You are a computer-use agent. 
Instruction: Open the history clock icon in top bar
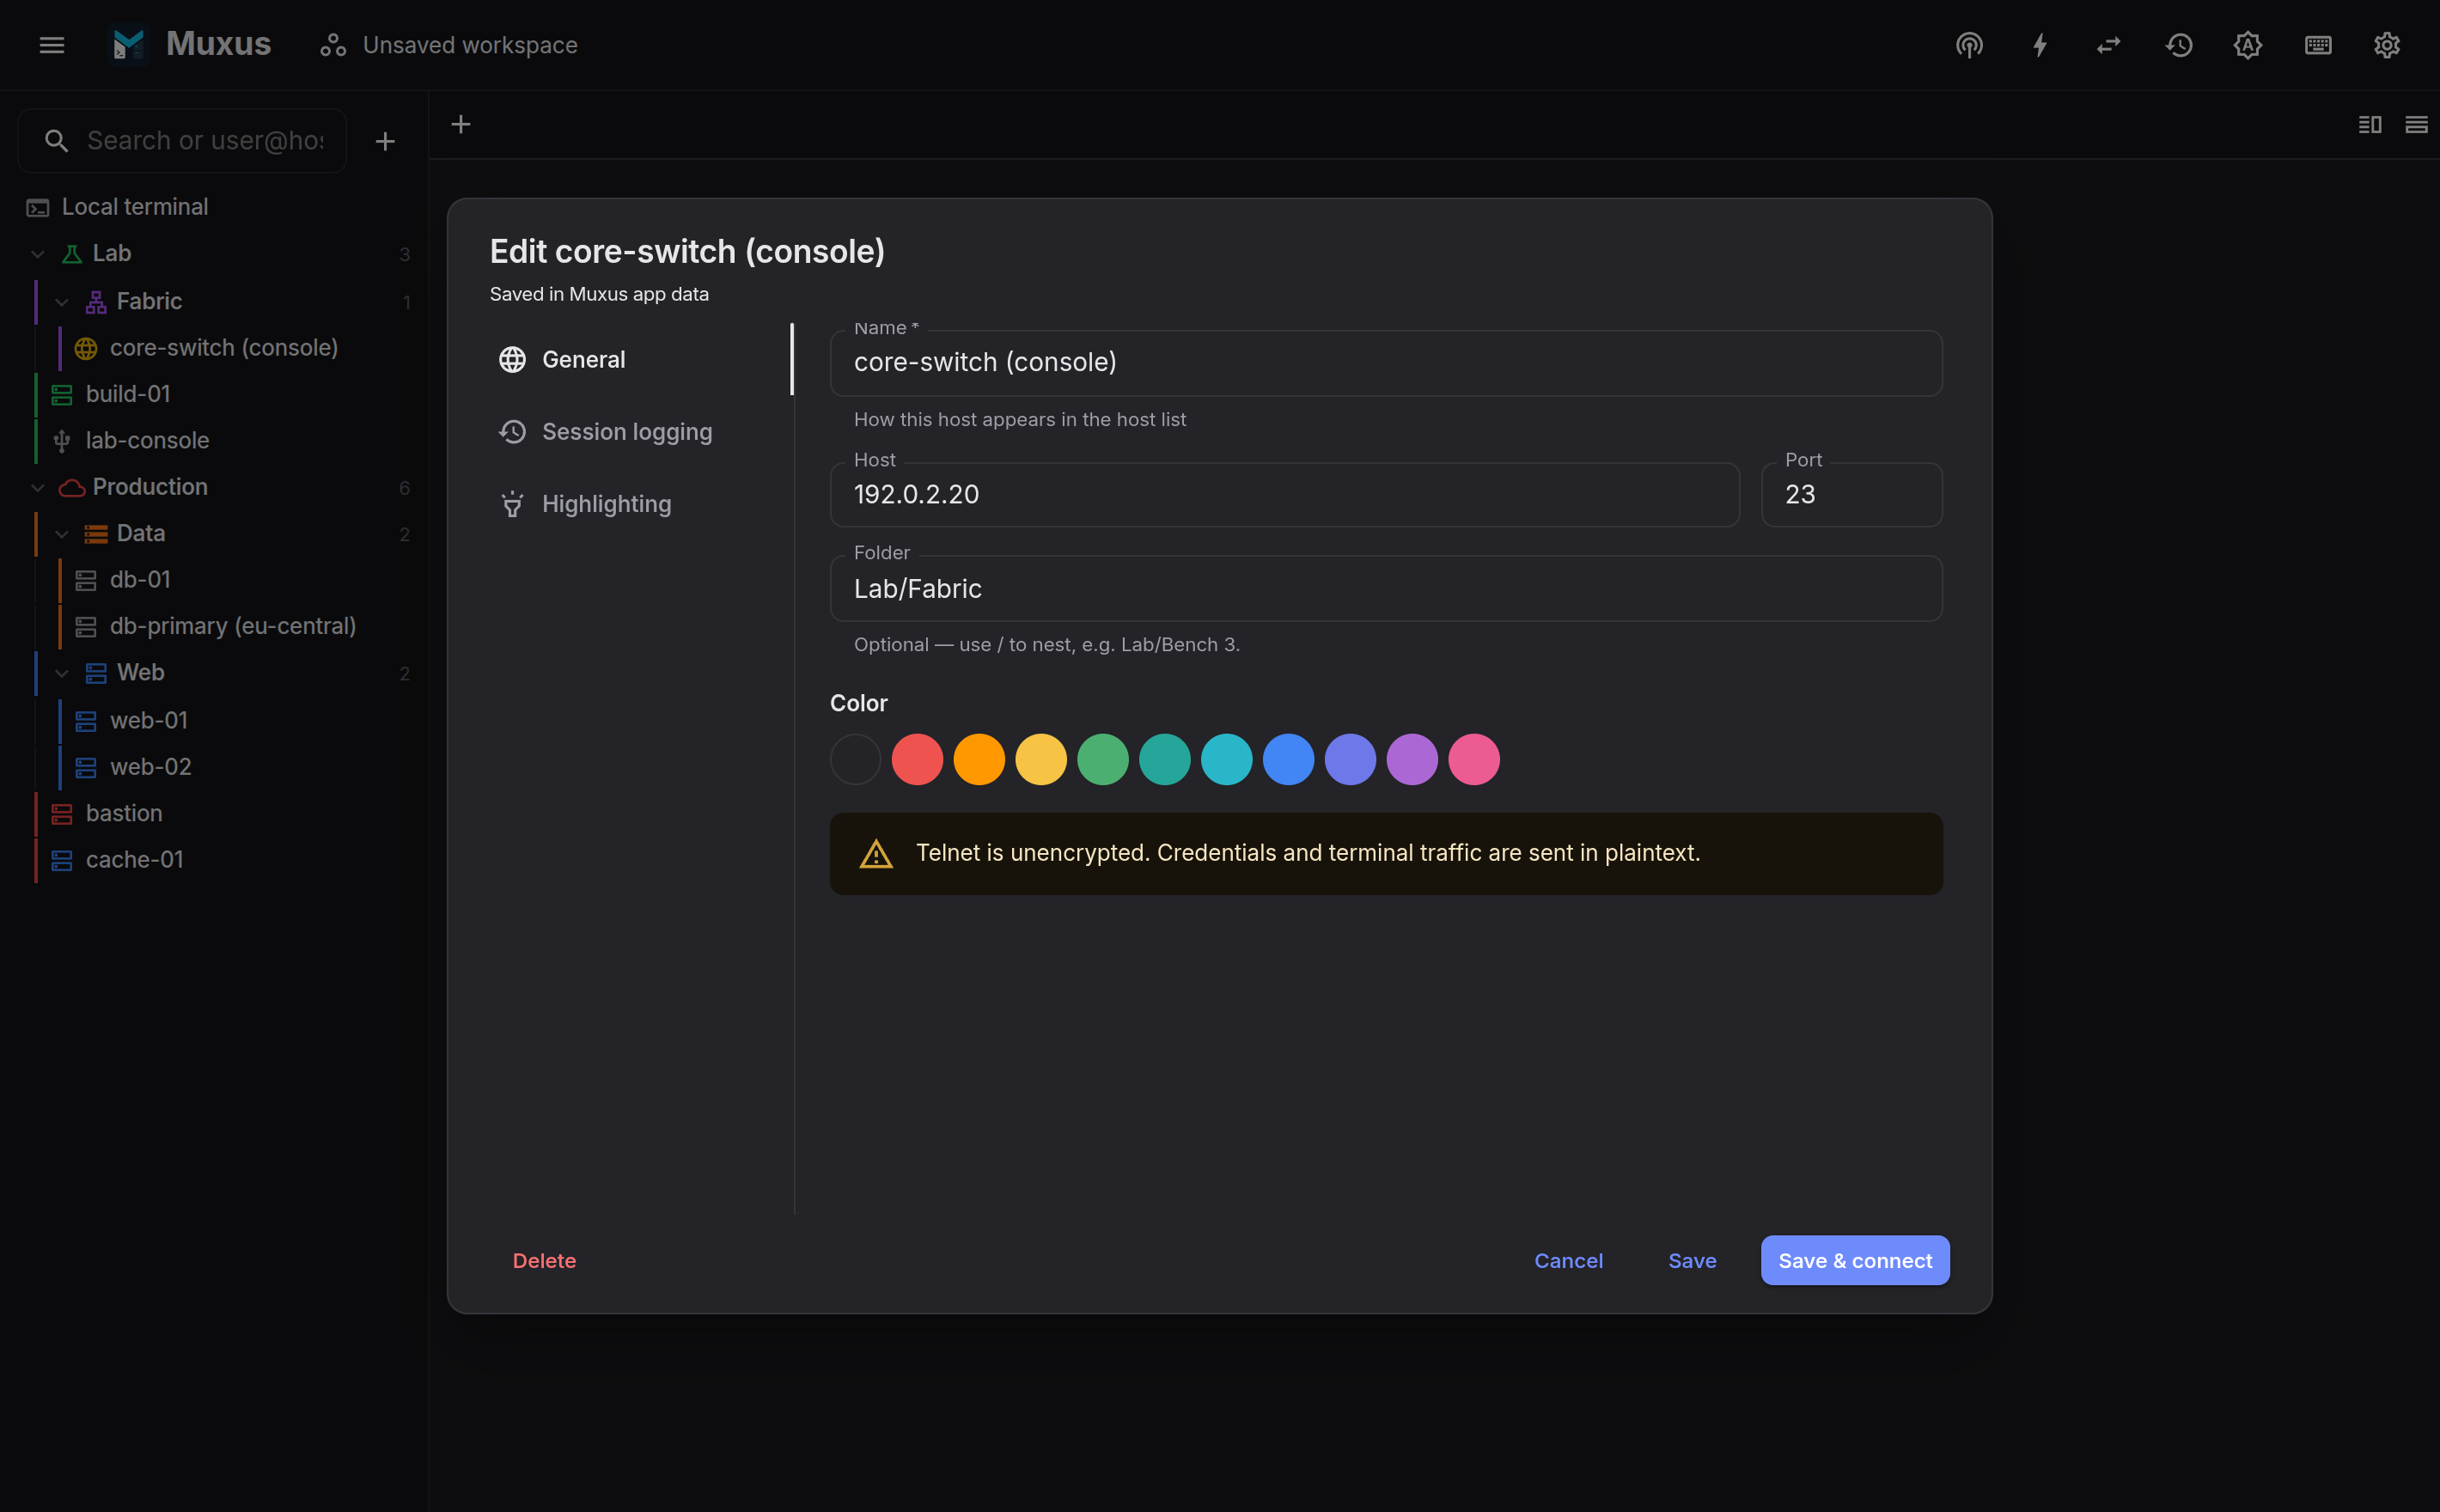tap(2179, 45)
